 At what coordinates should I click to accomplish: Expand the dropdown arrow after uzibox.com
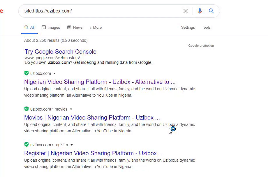[x=54, y=73]
